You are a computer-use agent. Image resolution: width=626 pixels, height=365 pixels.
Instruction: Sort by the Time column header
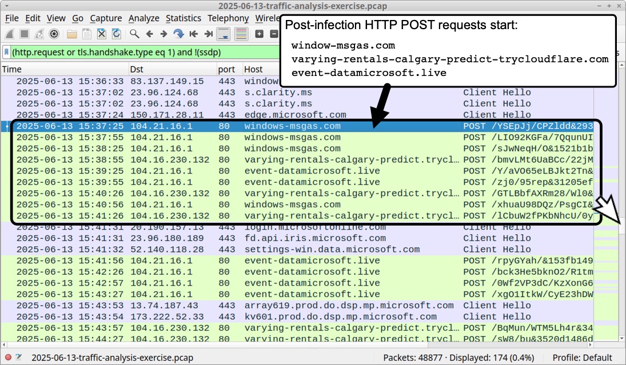click(x=64, y=69)
